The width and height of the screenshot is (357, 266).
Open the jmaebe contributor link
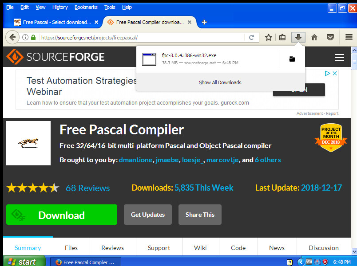pos(167,160)
